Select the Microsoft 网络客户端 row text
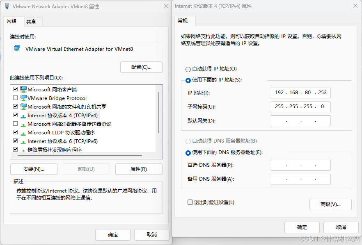 (52, 89)
